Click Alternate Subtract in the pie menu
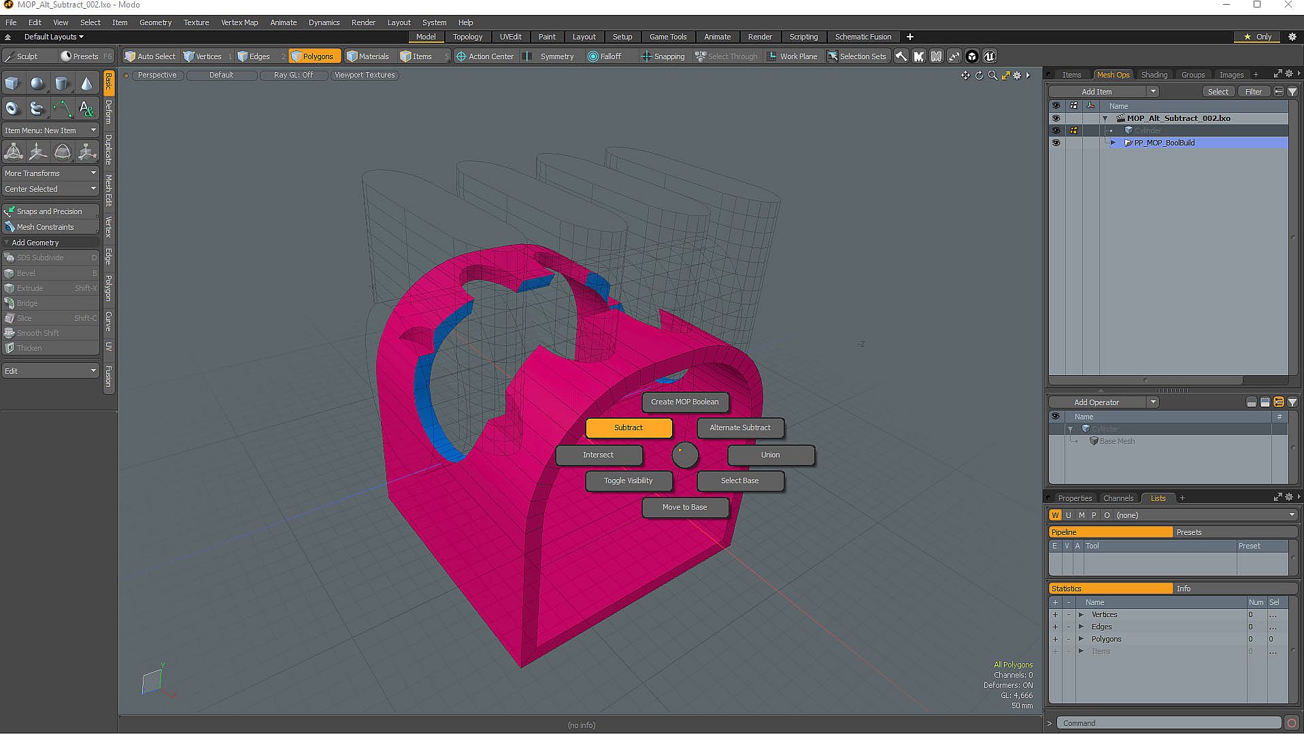This screenshot has height=734, width=1304. 739,427
